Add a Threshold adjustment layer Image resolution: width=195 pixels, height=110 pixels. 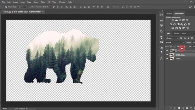click(180, 28)
